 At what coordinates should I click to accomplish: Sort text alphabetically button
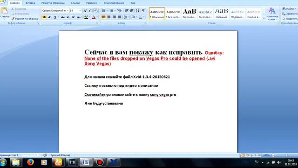pyautogui.click(x=137, y=10)
